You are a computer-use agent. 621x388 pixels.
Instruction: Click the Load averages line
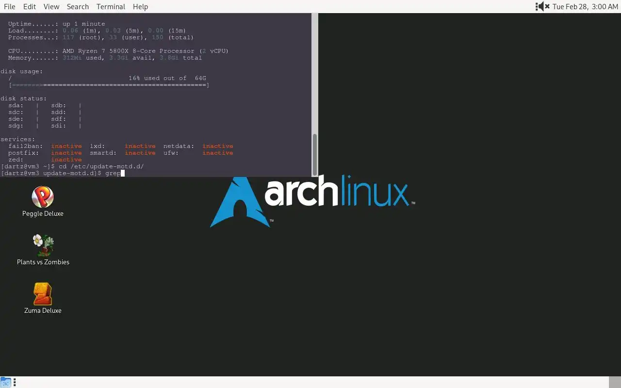97,31
